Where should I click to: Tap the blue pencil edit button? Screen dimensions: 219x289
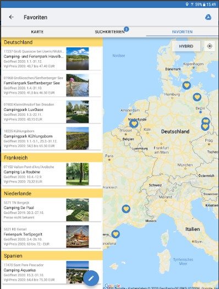click(x=91, y=278)
